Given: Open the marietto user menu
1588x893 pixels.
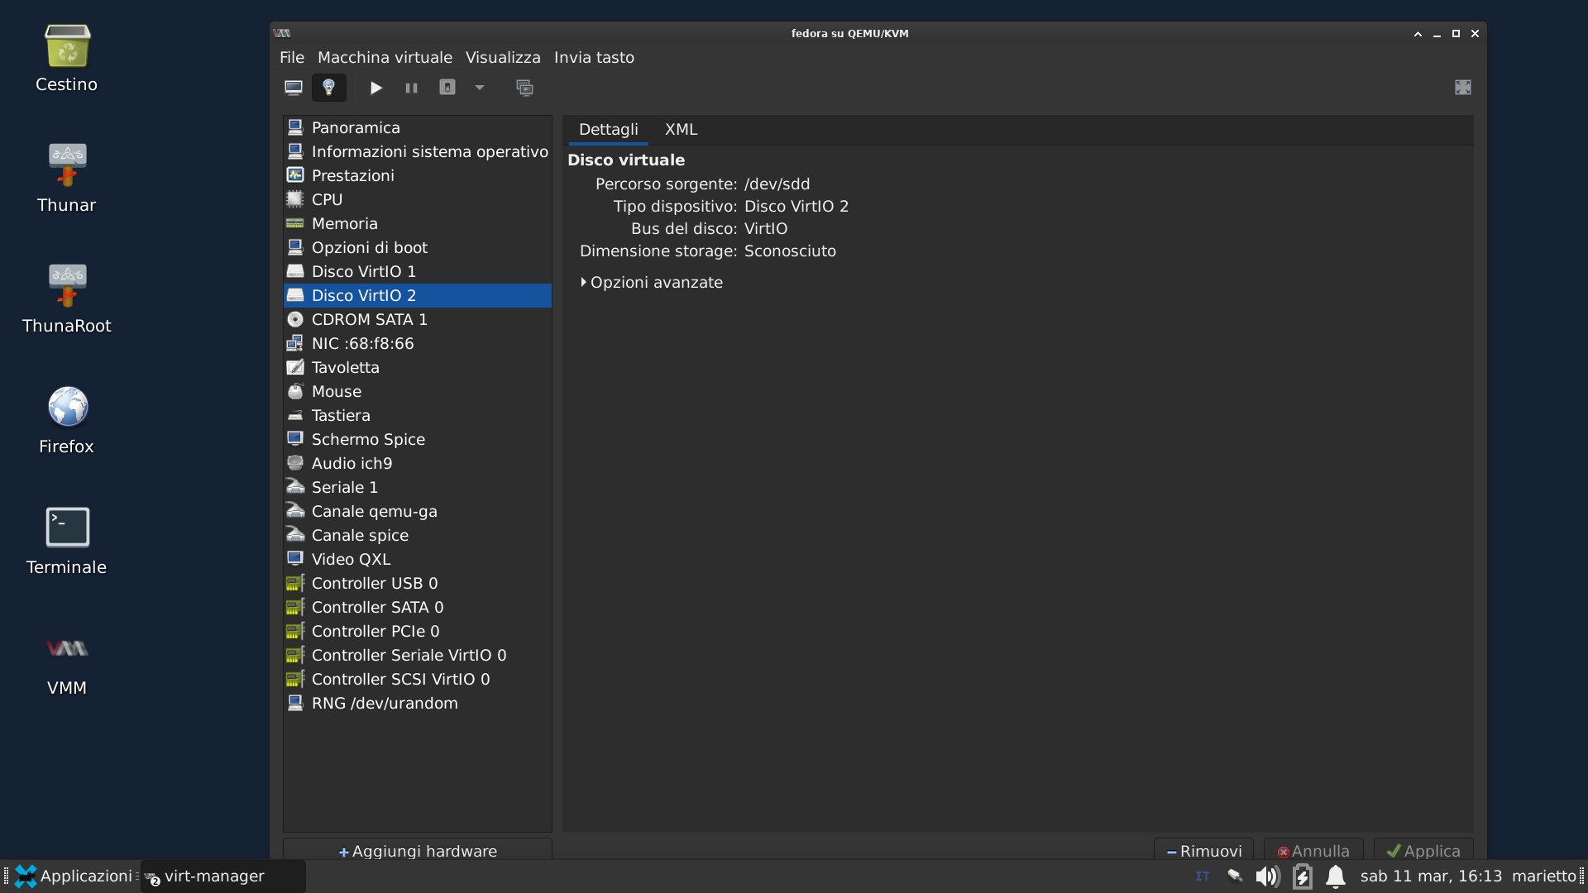Looking at the screenshot, I should click(1544, 876).
